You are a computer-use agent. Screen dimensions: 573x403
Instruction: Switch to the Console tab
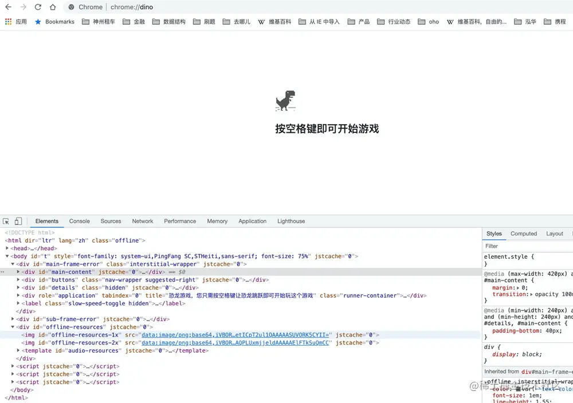pos(79,221)
